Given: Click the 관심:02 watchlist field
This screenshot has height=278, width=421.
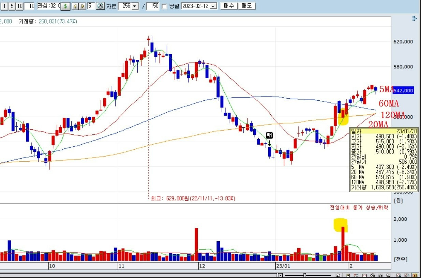Looking at the screenshot, I should (48, 6).
